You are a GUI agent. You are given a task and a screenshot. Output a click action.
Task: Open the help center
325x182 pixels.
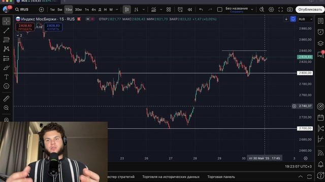click(x=320, y=175)
